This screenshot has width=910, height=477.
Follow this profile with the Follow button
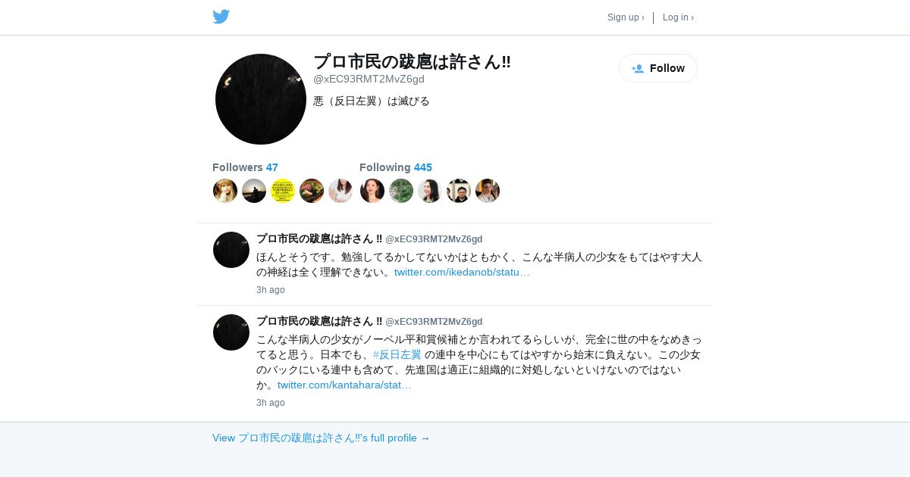(x=658, y=68)
